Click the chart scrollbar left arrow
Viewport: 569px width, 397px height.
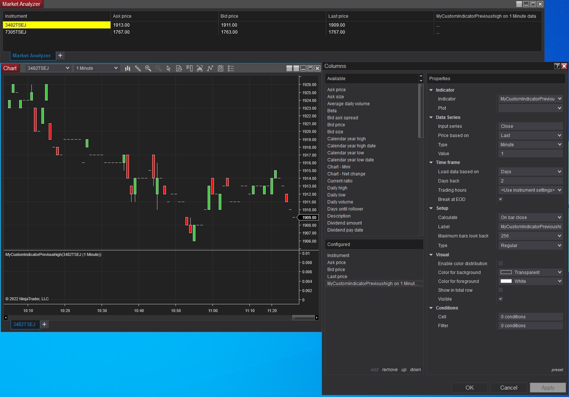(6, 318)
